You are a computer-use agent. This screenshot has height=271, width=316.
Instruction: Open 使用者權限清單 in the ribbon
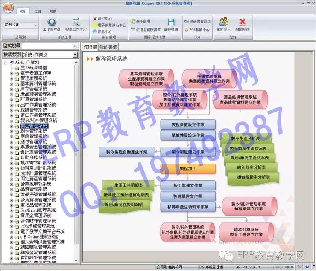(x=145, y=30)
